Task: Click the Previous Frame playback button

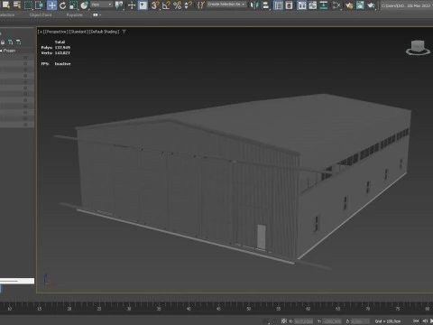Action: pos(425,321)
